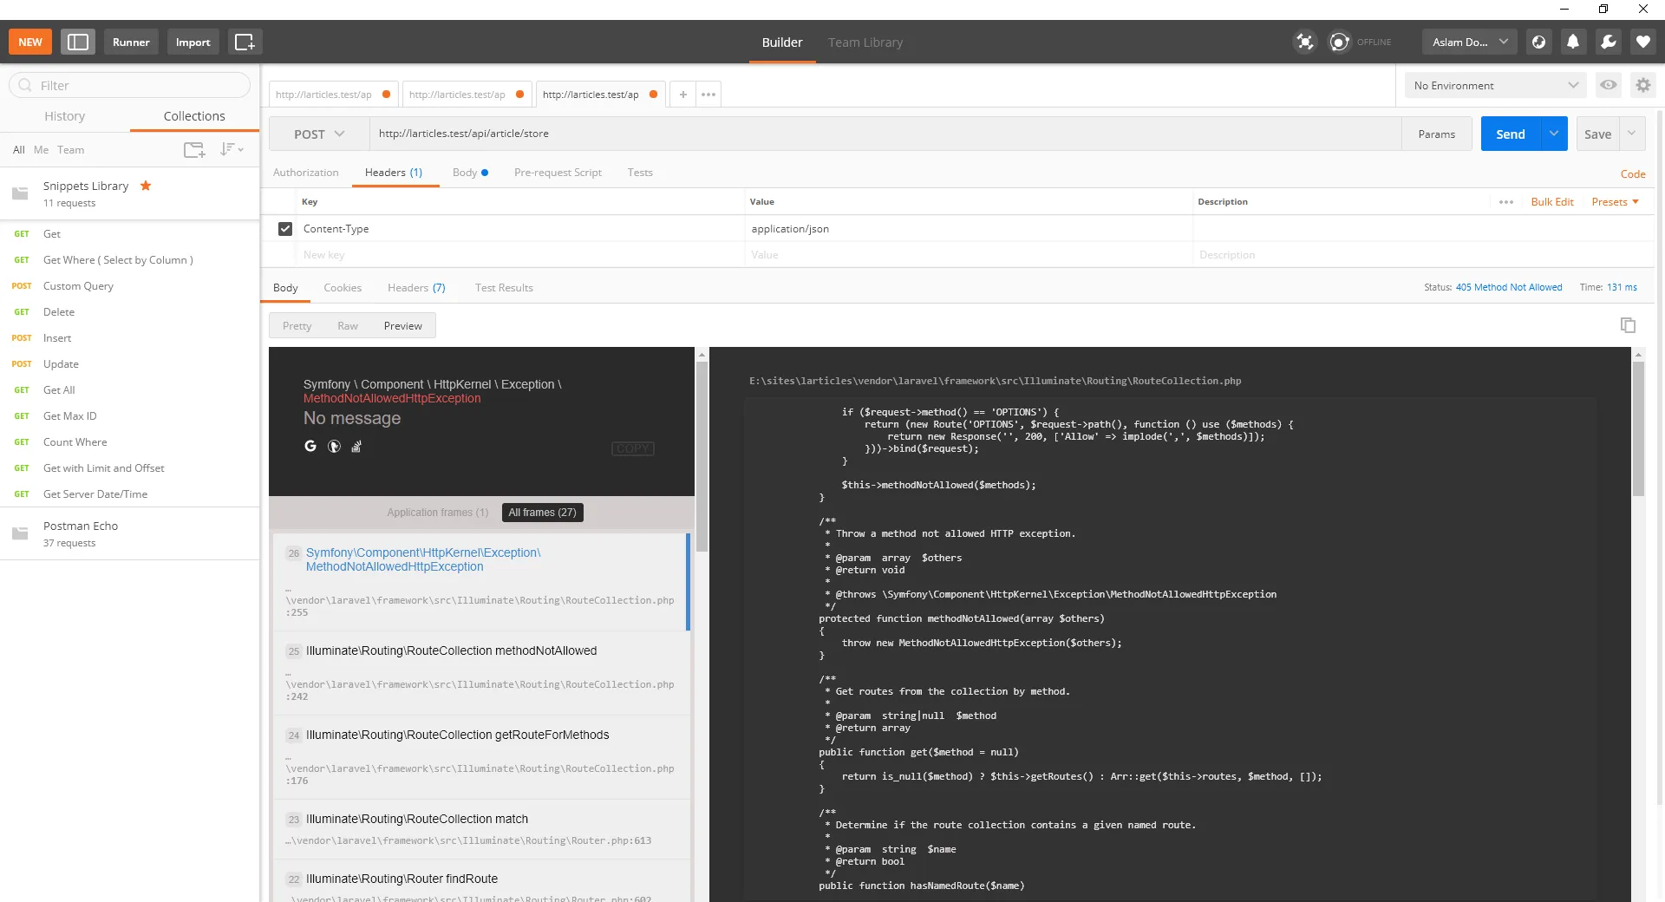The image size is (1665, 902).
Task: Open the Snippets Library collection
Action: [x=130, y=193]
